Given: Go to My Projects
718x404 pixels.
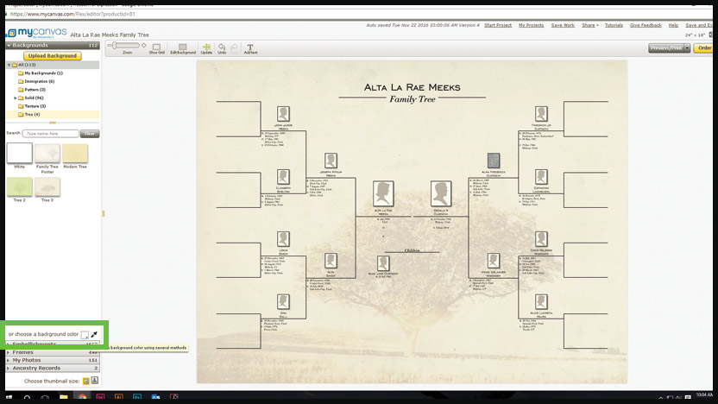Looking at the screenshot, I should coord(532,25).
